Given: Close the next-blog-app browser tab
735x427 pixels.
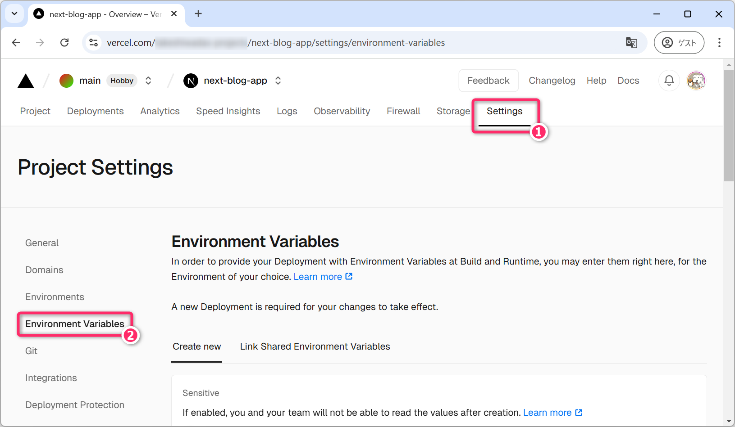Looking at the screenshot, I should click(x=174, y=14).
